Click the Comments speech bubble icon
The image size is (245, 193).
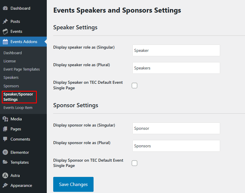point(5,139)
